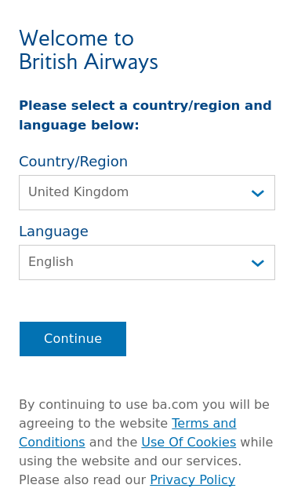This screenshot has width=294, height=492.
Task: Click the 'using the website and our services' text
Action: point(130,461)
